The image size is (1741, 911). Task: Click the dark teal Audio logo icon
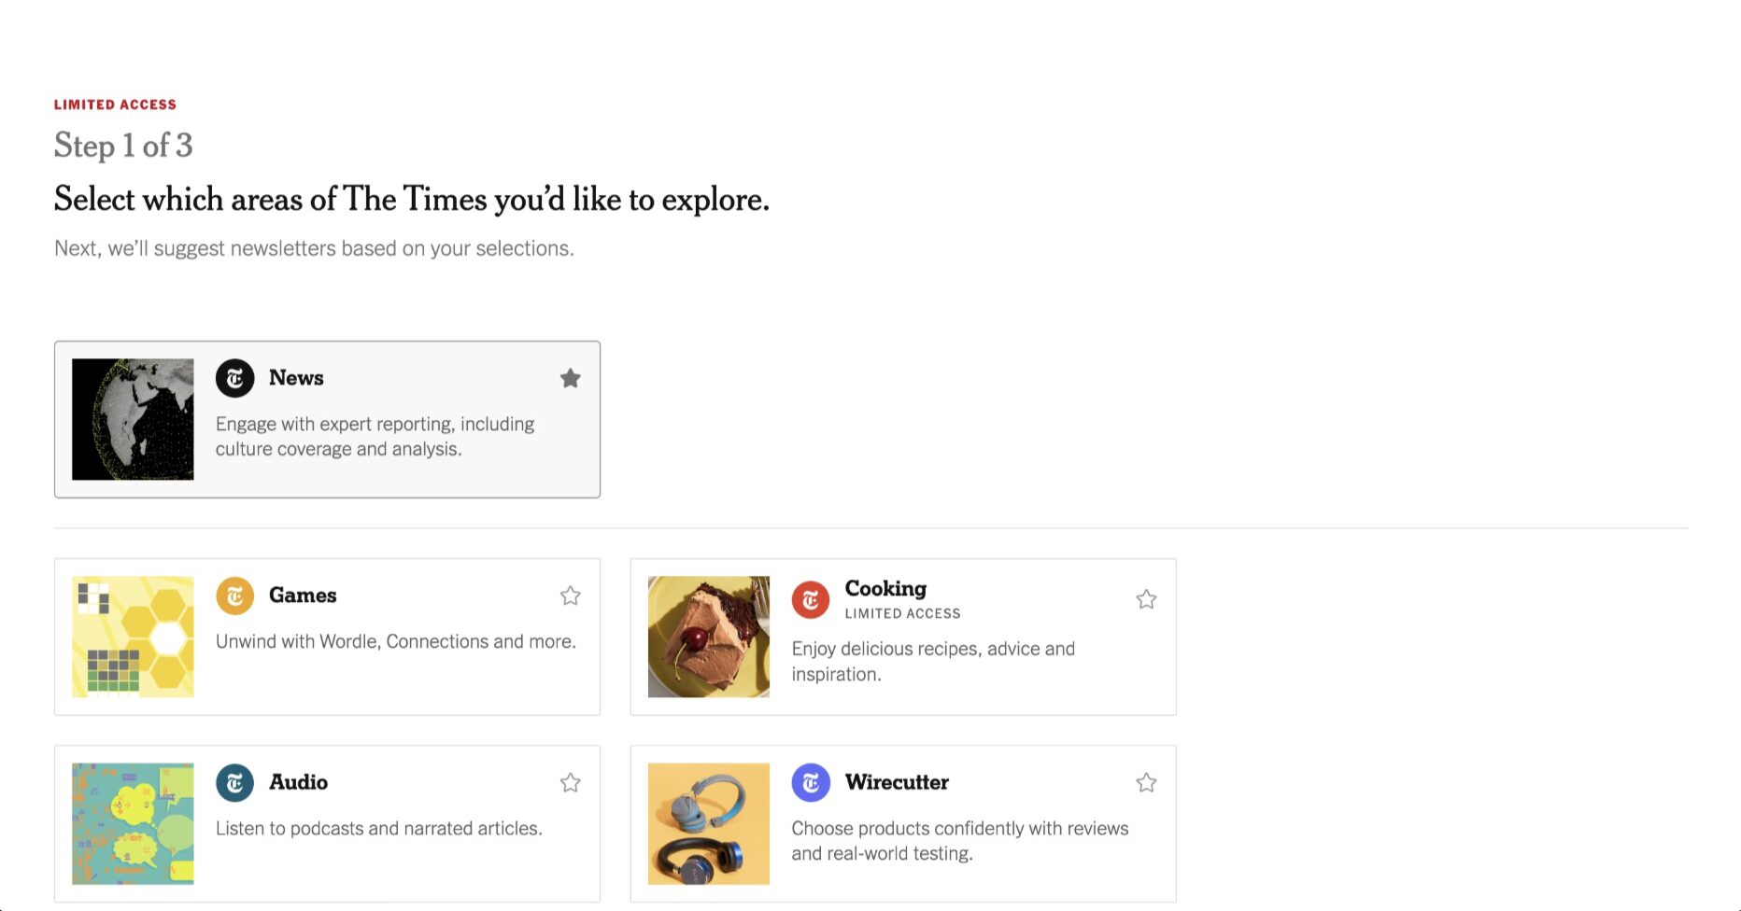(234, 782)
